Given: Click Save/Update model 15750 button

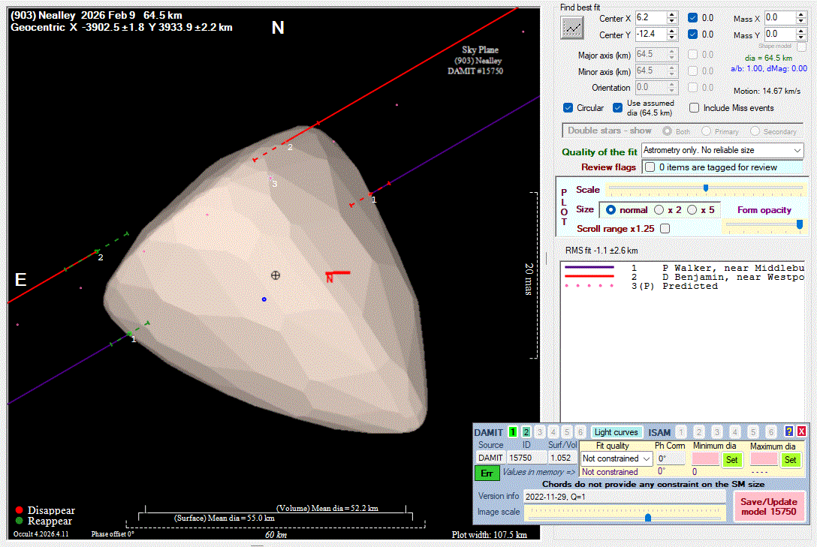Looking at the screenshot, I should coord(769,506).
